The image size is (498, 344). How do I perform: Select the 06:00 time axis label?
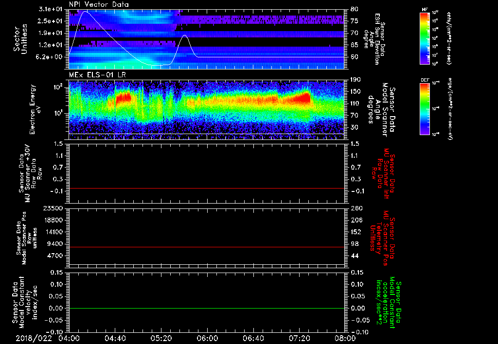click(x=207, y=338)
